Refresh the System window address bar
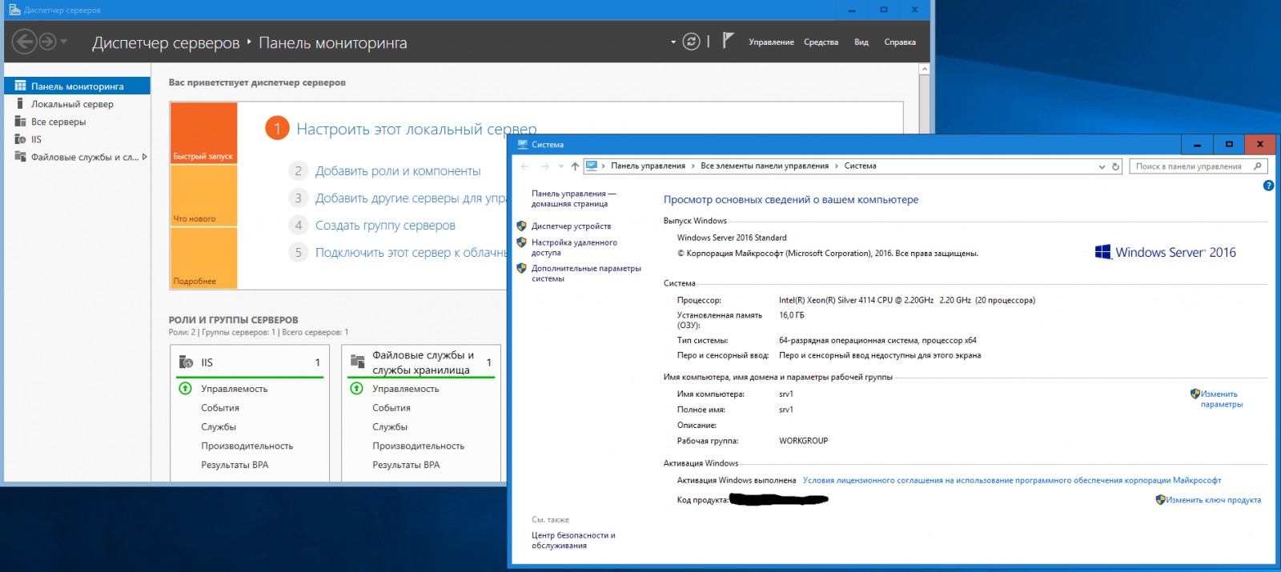This screenshot has width=1281, height=572. pos(1115,166)
